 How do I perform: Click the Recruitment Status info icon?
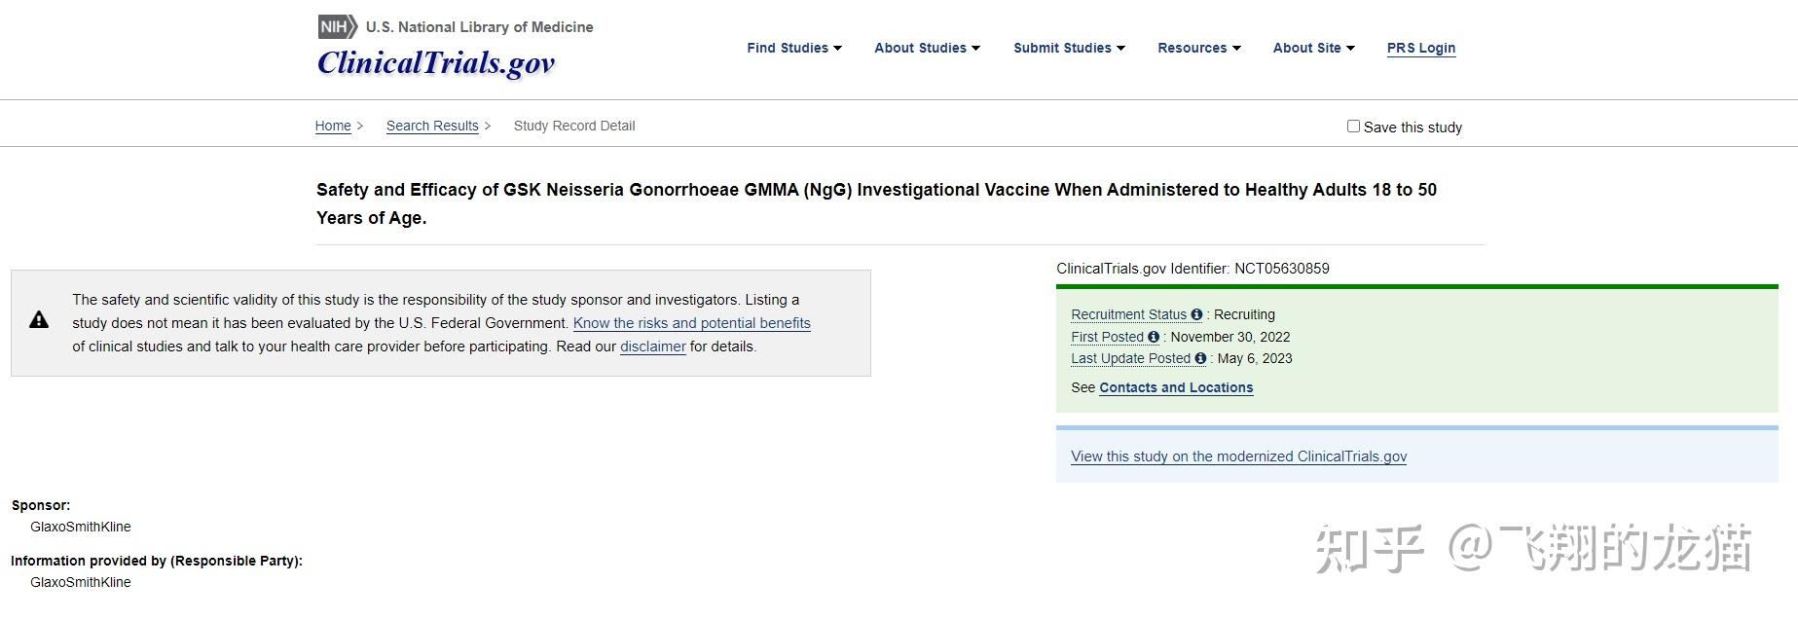pyautogui.click(x=1198, y=314)
